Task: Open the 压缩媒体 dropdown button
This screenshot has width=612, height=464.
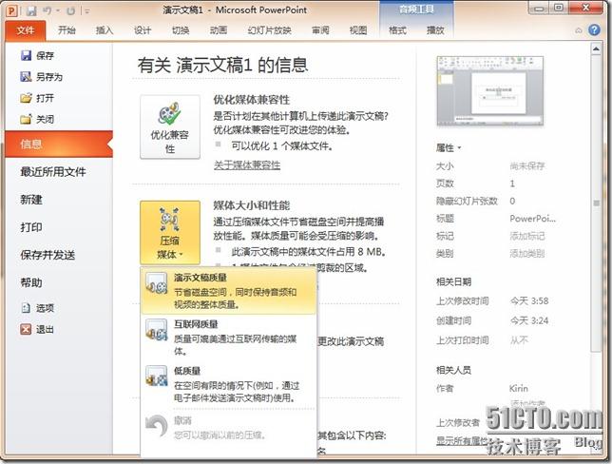Action: tap(170, 233)
